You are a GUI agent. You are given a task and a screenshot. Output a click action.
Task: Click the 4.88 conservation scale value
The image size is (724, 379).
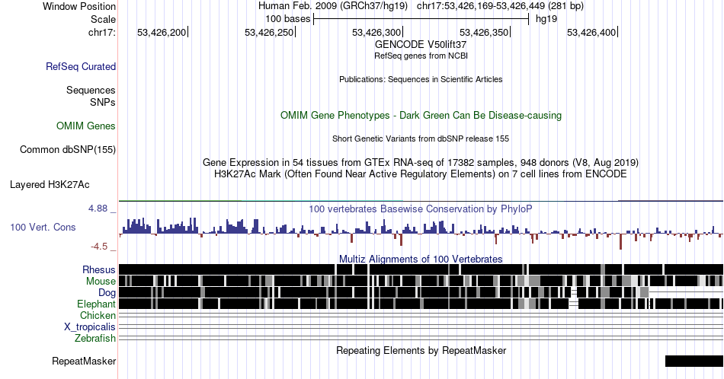[x=98, y=209]
